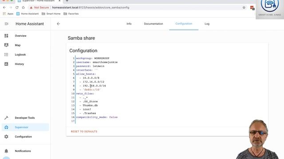Select the Supervisor icon in sidebar

6,127
